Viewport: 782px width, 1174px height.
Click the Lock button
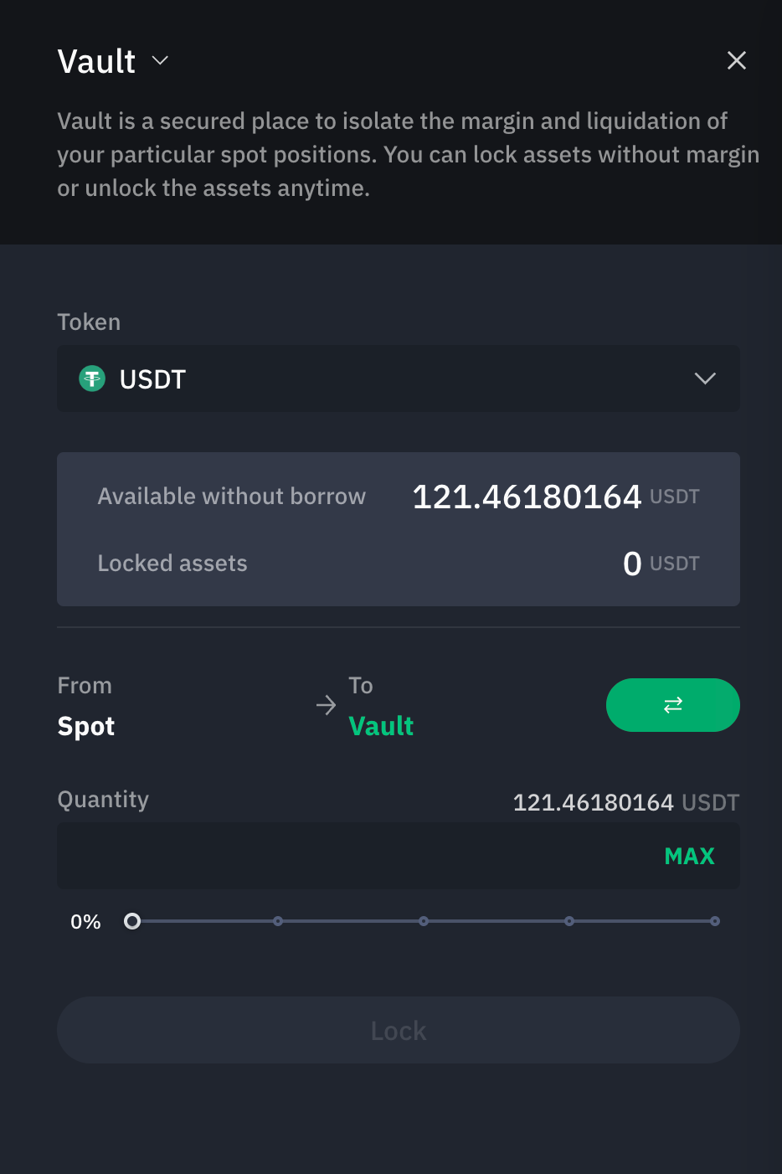399,1030
